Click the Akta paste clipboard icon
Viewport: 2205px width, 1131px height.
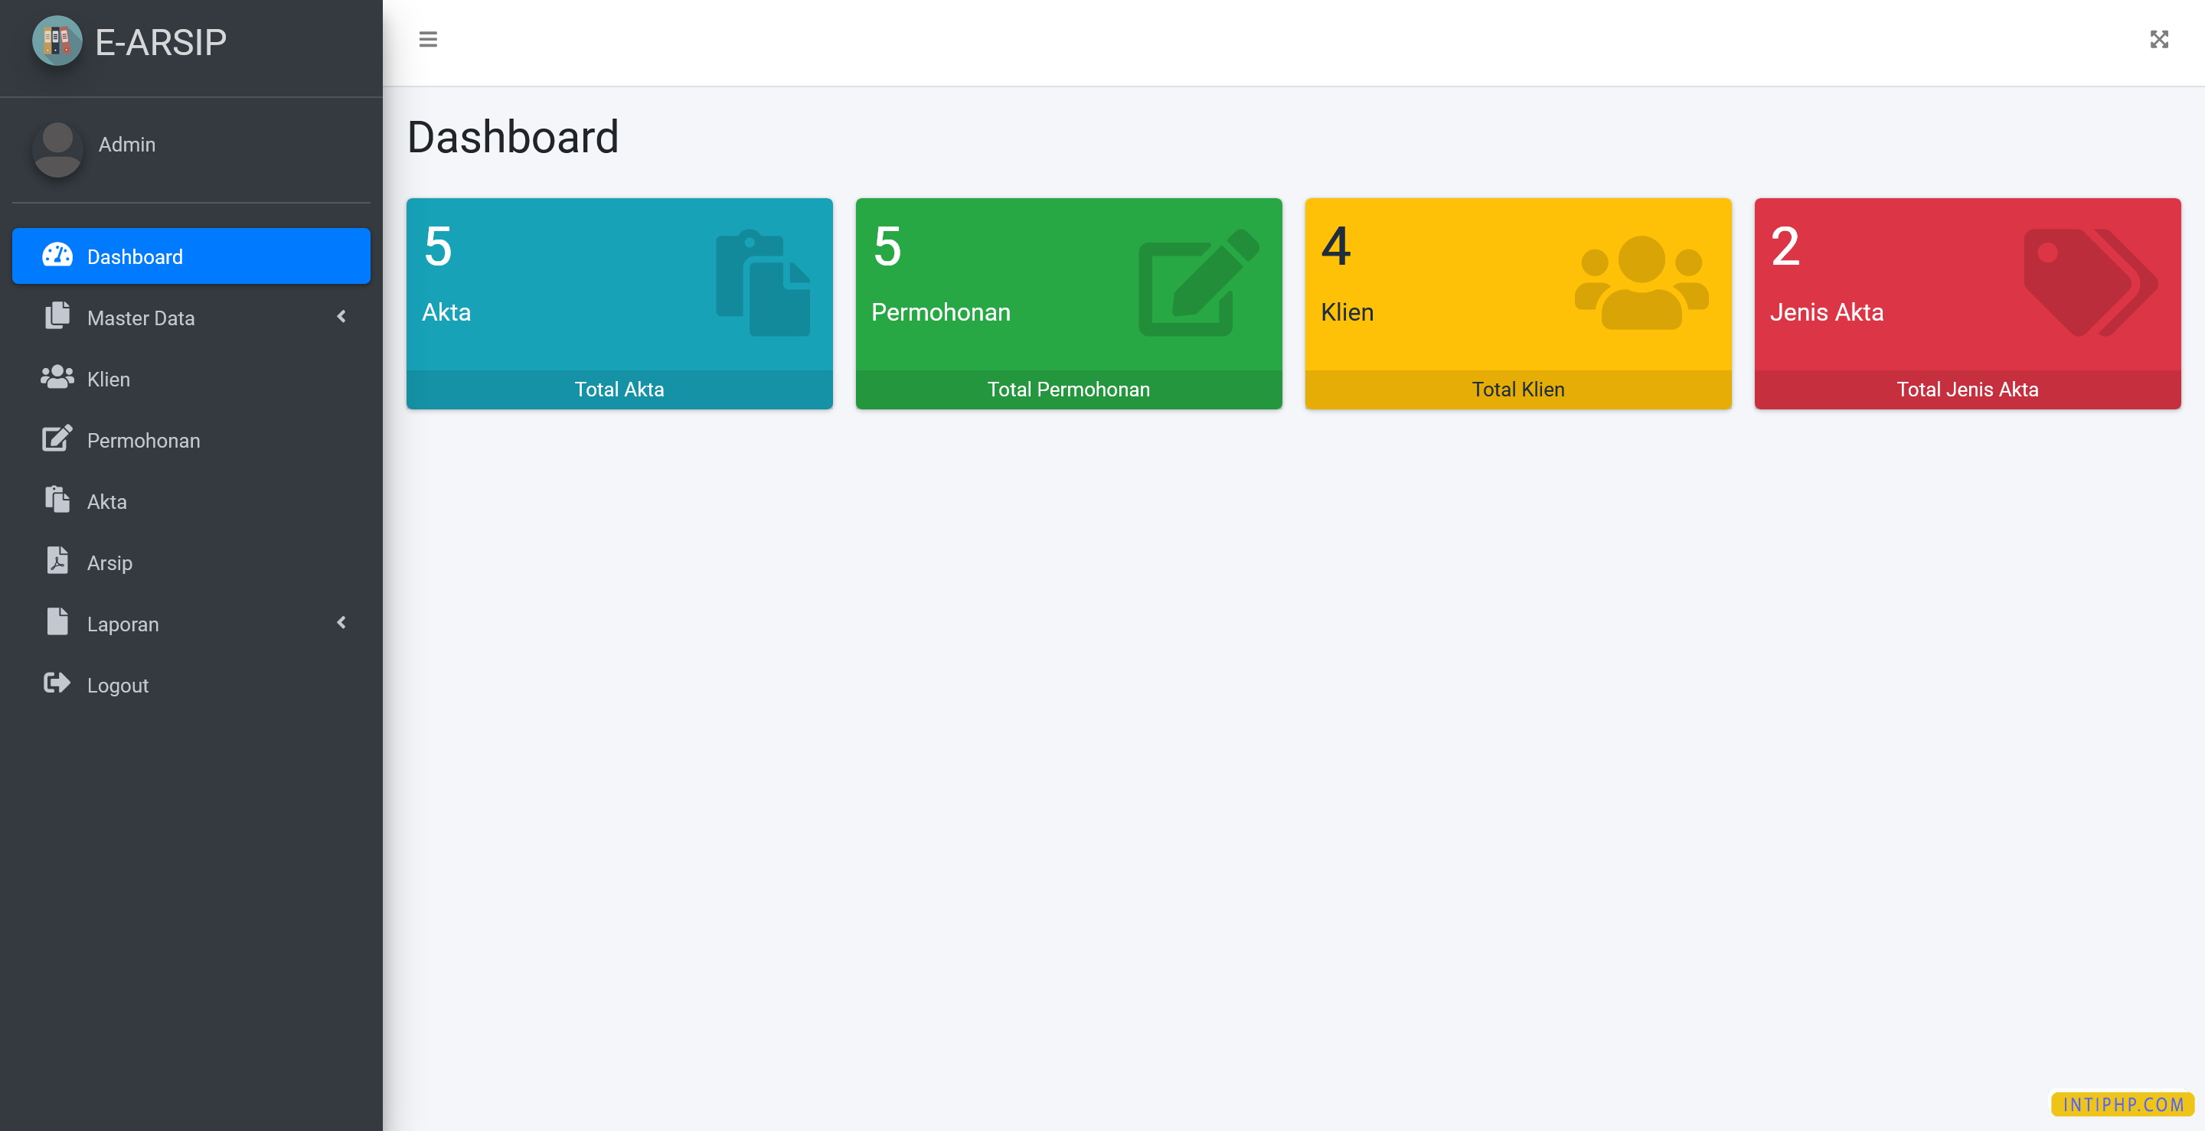pyautogui.click(x=57, y=500)
